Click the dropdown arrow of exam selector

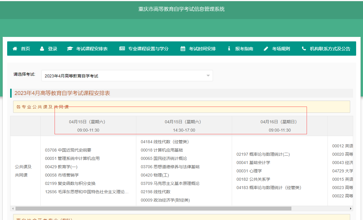208,76
